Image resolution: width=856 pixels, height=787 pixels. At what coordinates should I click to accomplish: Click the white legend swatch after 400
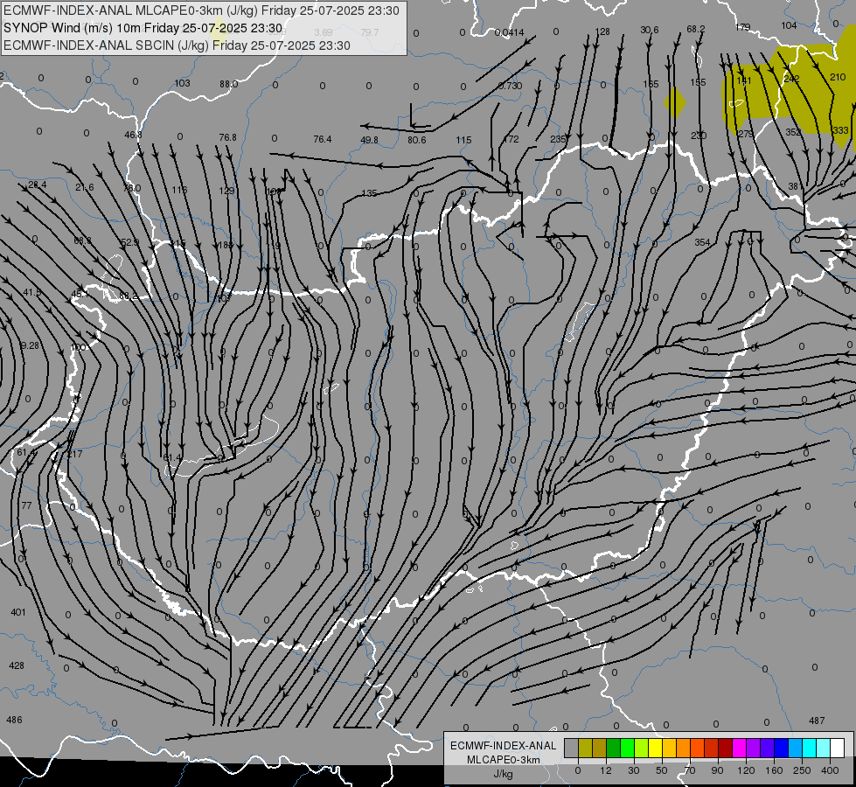tap(838, 748)
